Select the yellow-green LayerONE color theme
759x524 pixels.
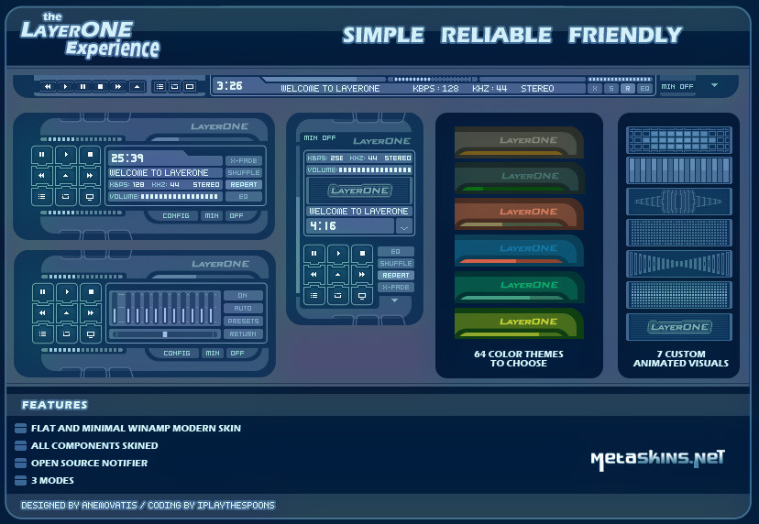pos(519,323)
